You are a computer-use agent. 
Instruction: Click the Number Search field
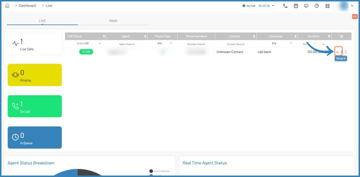tap(196, 44)
